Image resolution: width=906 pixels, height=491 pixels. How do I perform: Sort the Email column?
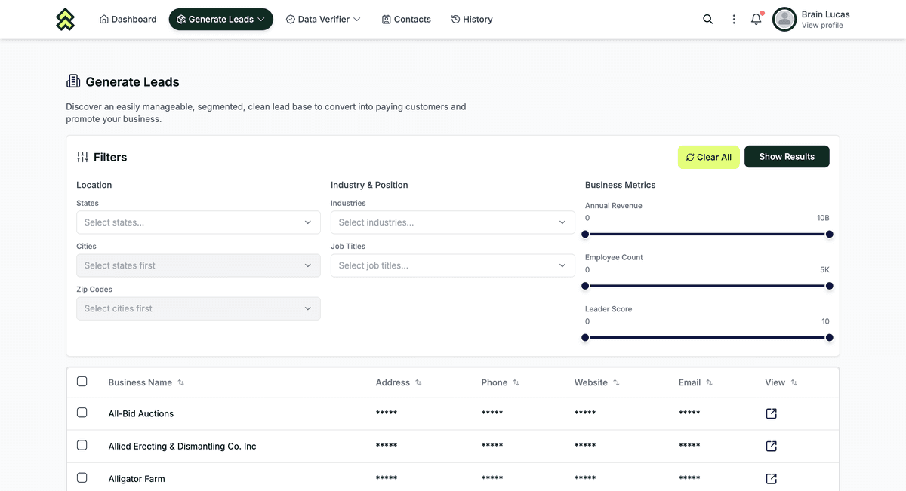pyautogui.click(x=709, y=382)
